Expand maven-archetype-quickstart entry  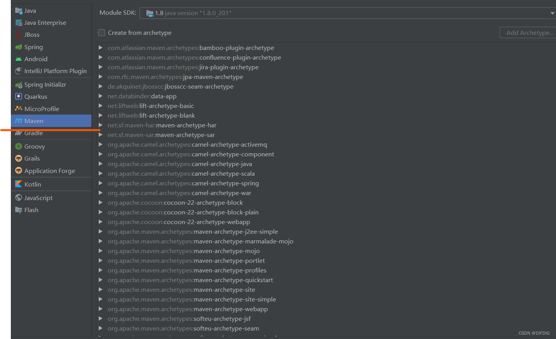tap(101, 280)
